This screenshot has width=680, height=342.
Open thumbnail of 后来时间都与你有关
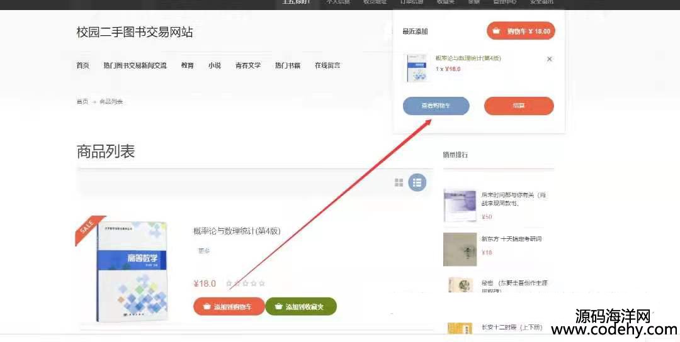[x=460, y=205]
